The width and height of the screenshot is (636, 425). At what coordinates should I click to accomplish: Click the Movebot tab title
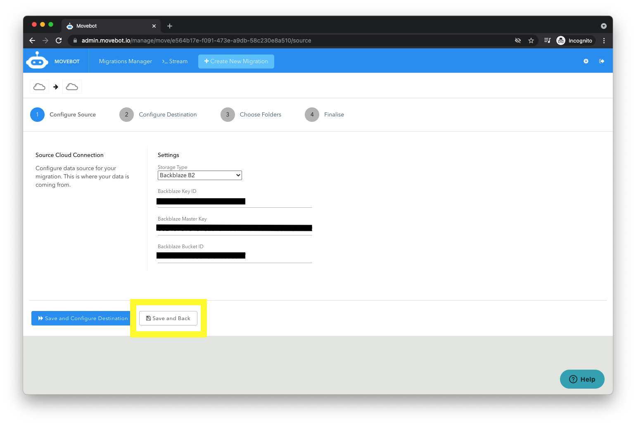pyautogui.click(x=87, y=26)
